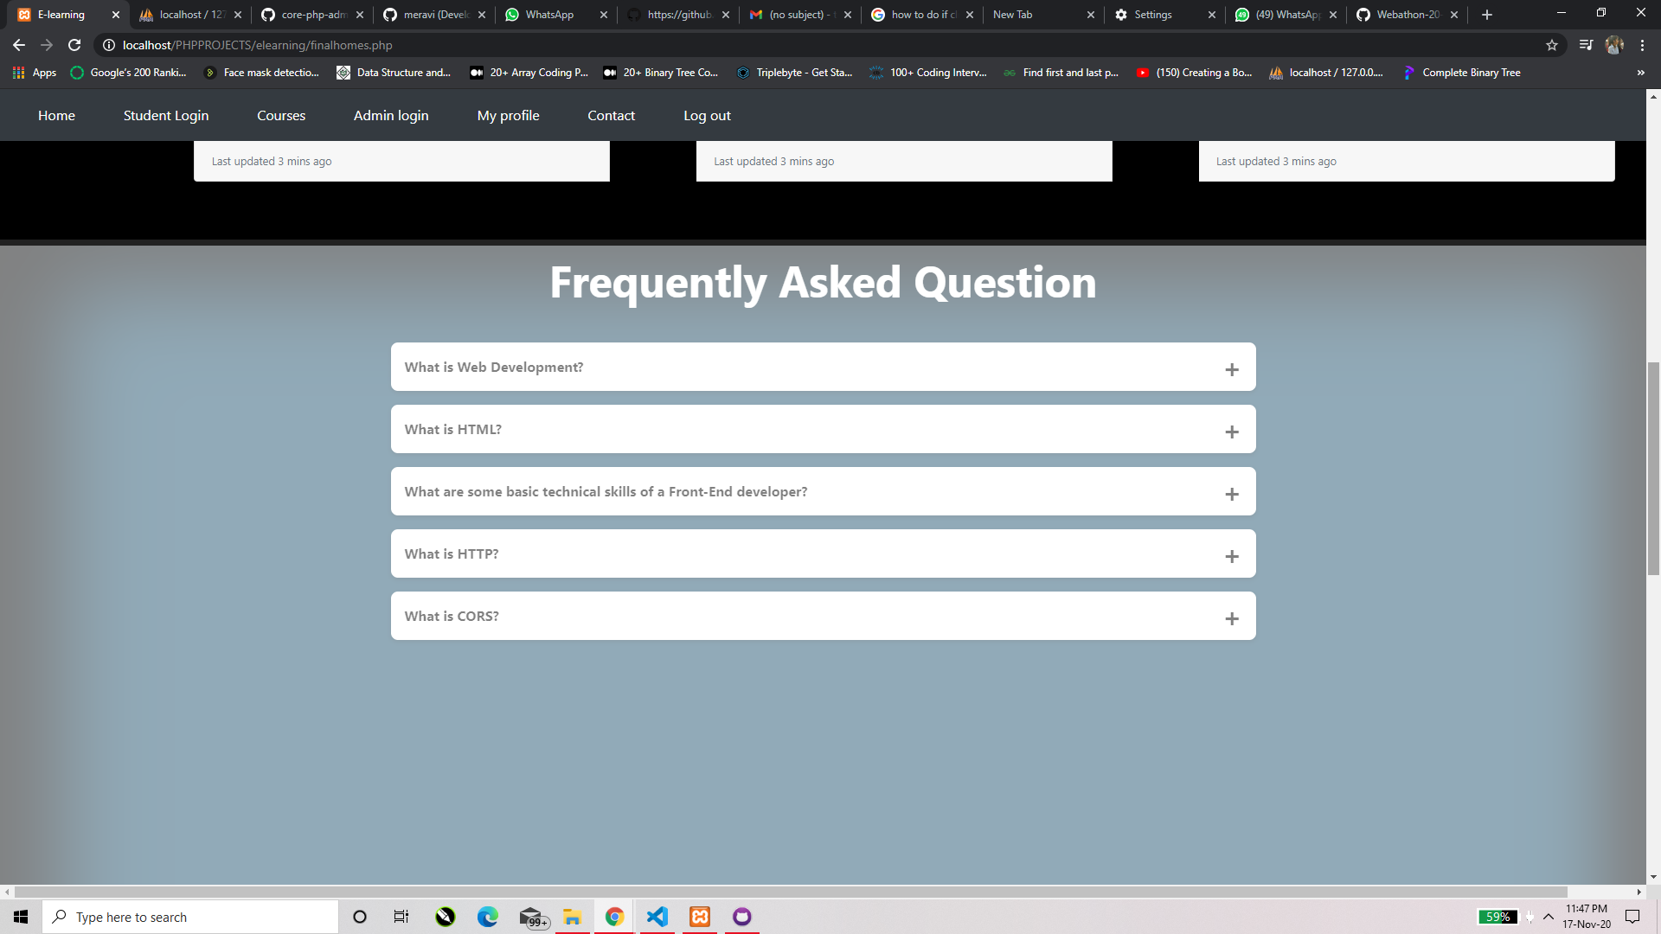The width and height of the screenshot is (1661, 934).
Task: Open the new tab plus button
Action: (1487, 15)
